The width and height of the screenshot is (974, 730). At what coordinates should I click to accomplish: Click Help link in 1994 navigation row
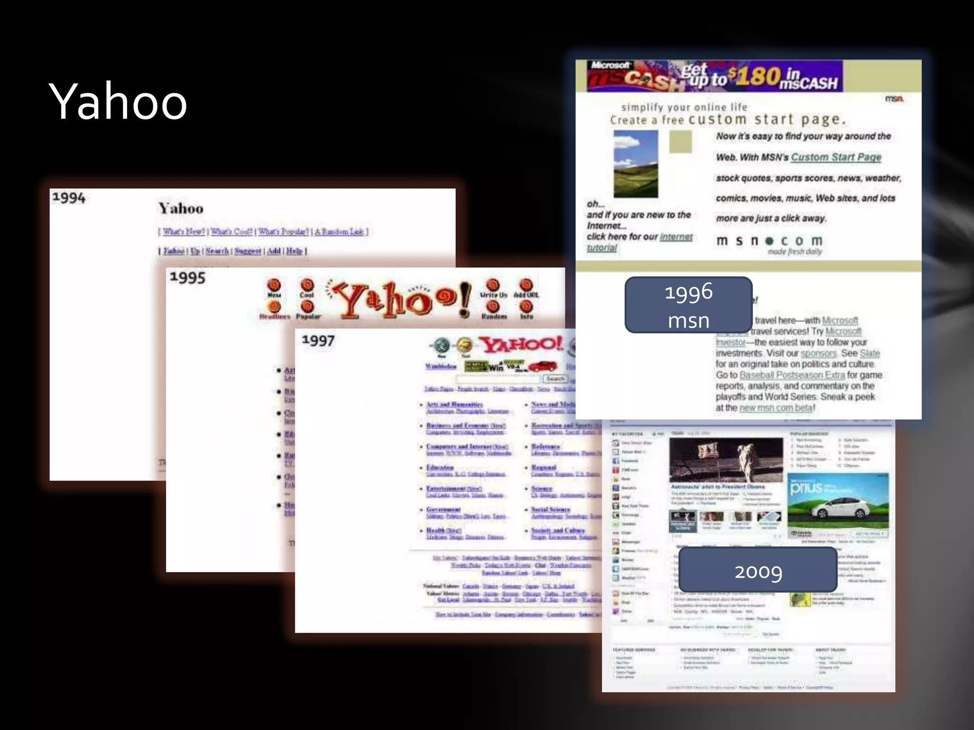coord(294,250)
